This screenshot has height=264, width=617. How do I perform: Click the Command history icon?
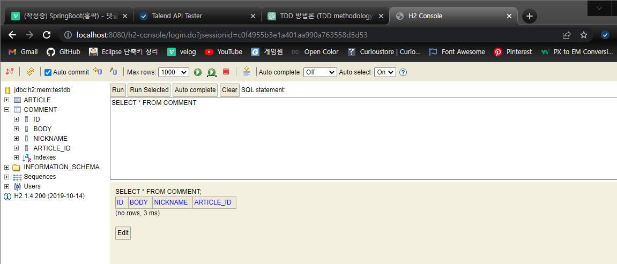coord(247,71)
